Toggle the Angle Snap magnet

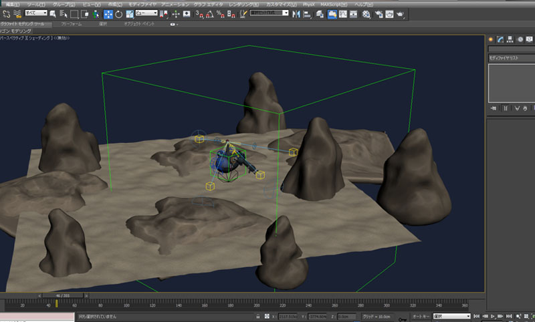click(x=210, y=14)
